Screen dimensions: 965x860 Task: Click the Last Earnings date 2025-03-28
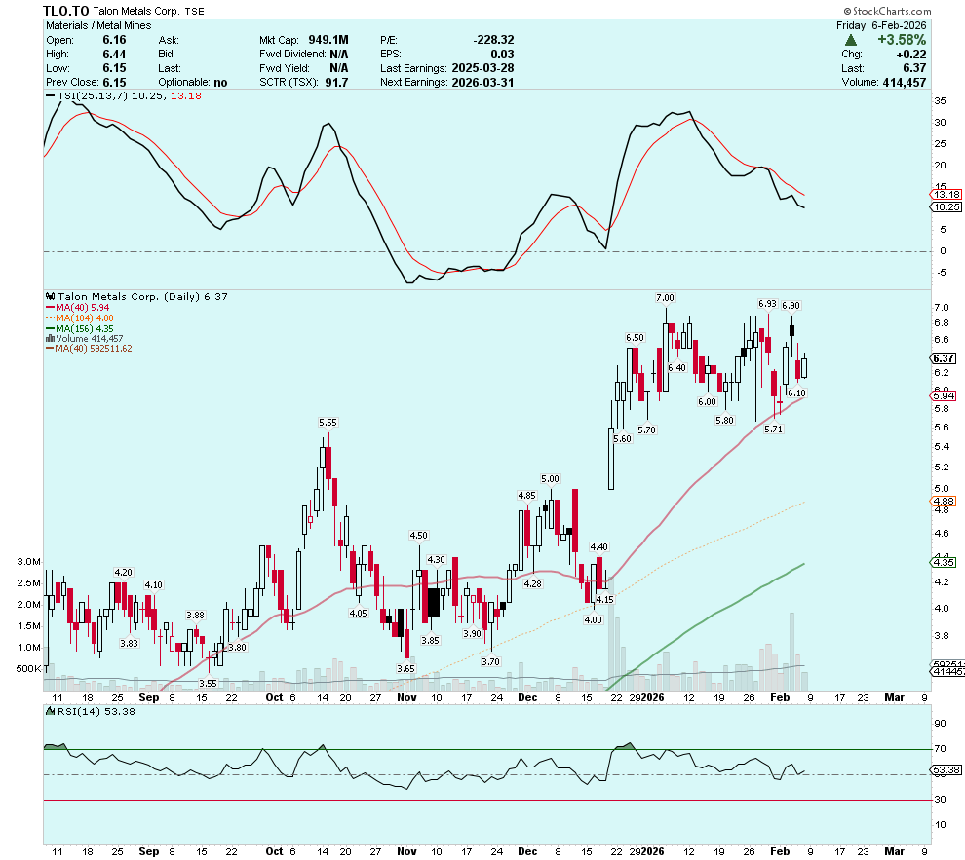(482, 68)
